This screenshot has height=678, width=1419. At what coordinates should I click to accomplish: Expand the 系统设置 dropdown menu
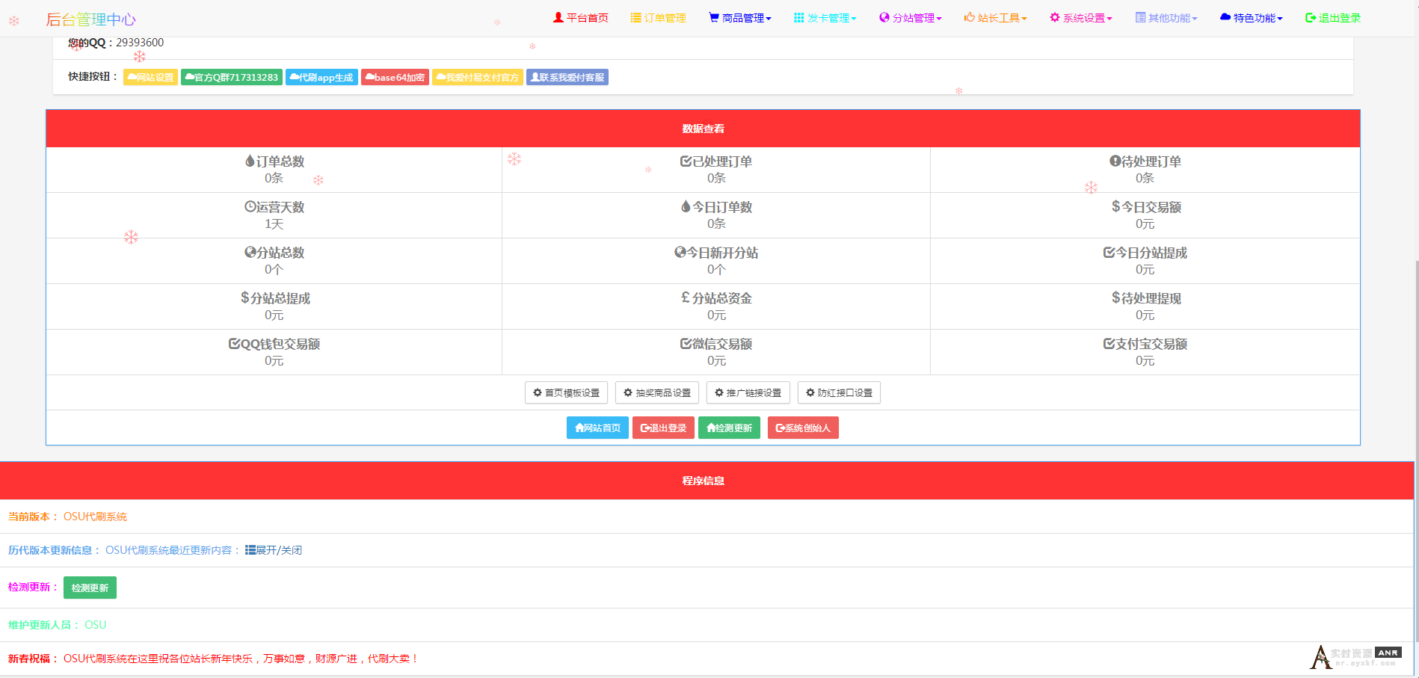(1081, 18)
